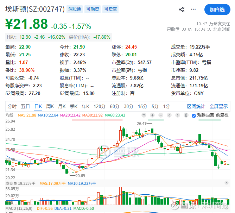Screen dimensions: 235x213
Task: Click the 涨停 24.45 value
Action: (x=131, y=47)
